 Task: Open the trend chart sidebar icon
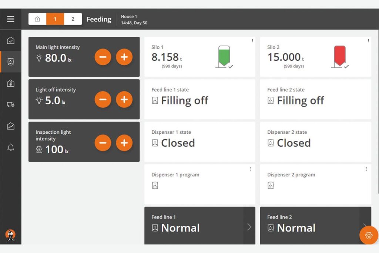pyautogui.click(x=11, y=126)
